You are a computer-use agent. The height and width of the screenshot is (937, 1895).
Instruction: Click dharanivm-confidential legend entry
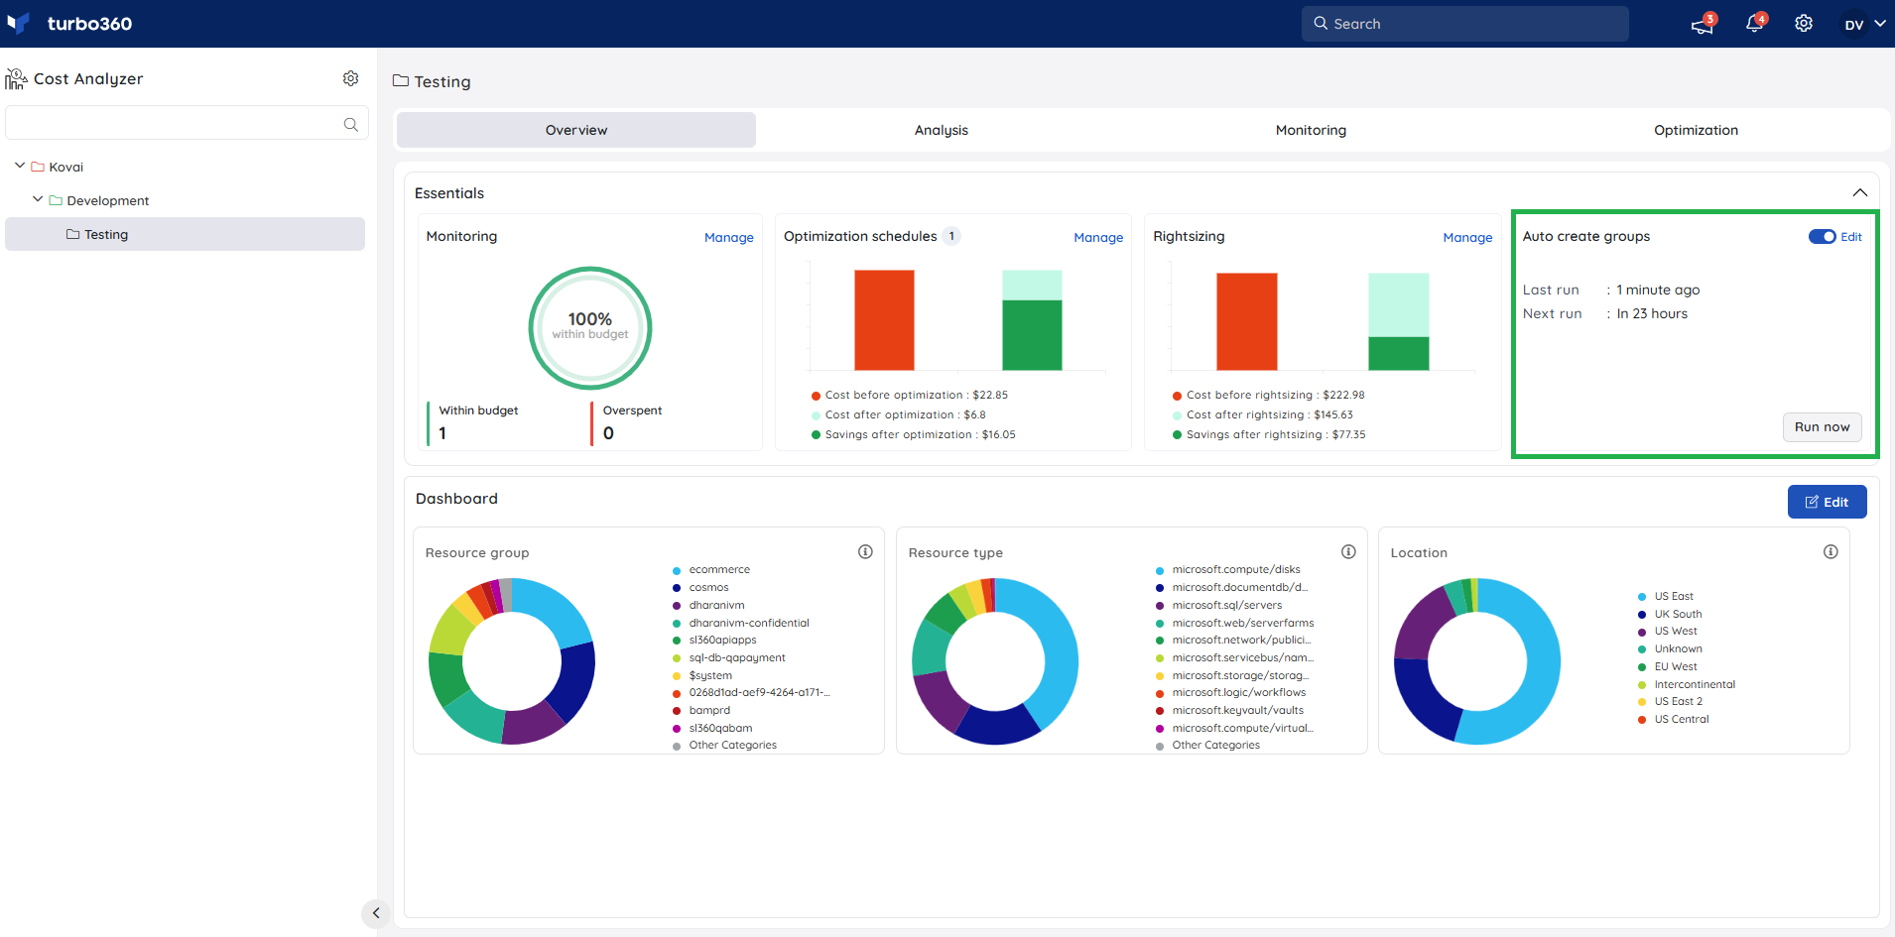741,624
